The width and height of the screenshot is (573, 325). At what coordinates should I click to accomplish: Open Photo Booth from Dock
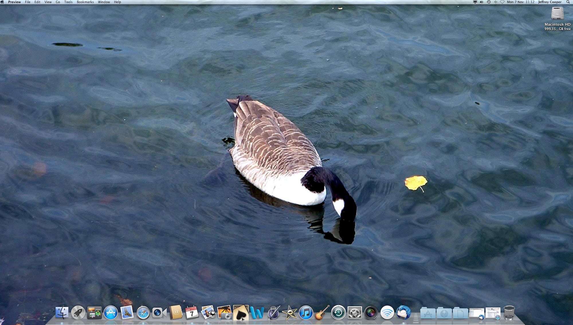pos(371,313)
